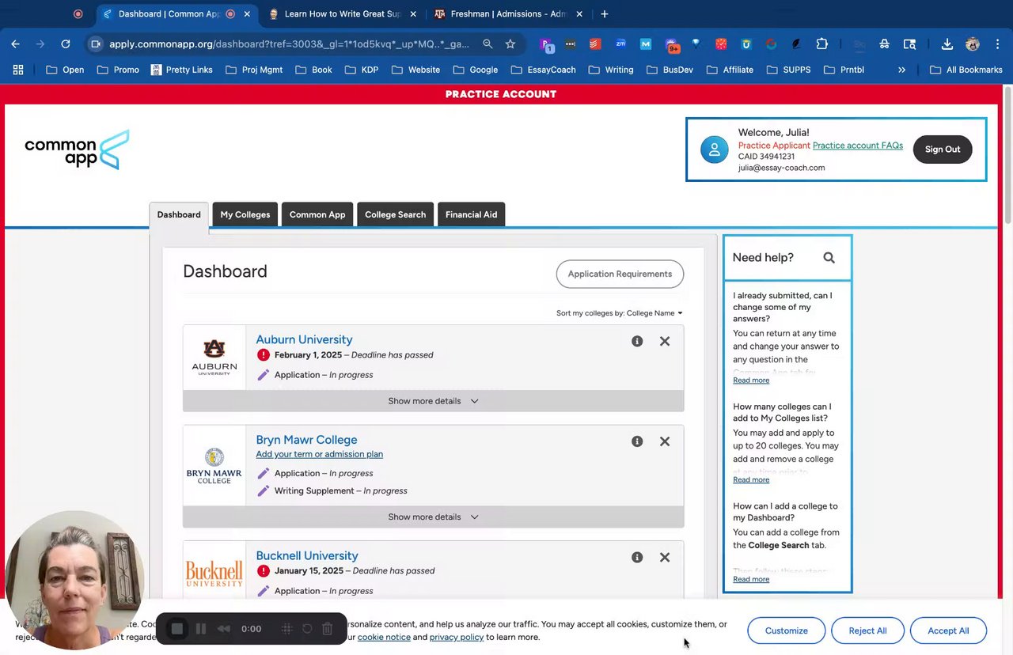Switch to the Common App tab
Screen dimensions: 1013x655
317,214
